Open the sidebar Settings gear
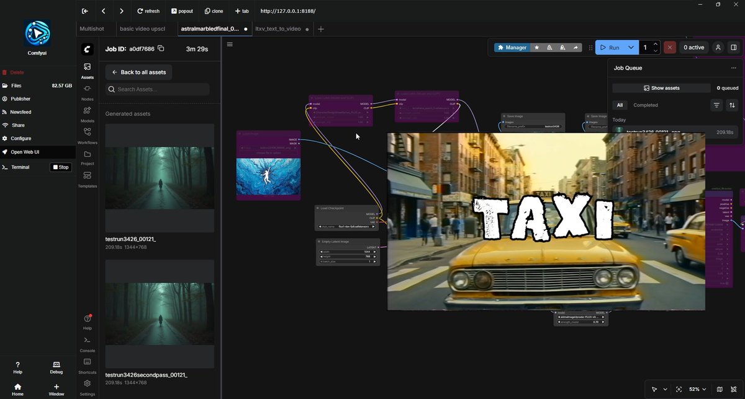 coord(88,387)
